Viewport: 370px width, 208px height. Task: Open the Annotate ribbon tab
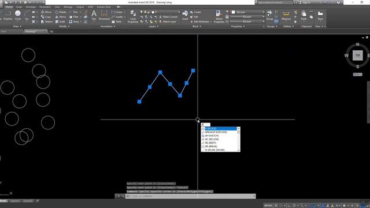[x=31, y=7]
